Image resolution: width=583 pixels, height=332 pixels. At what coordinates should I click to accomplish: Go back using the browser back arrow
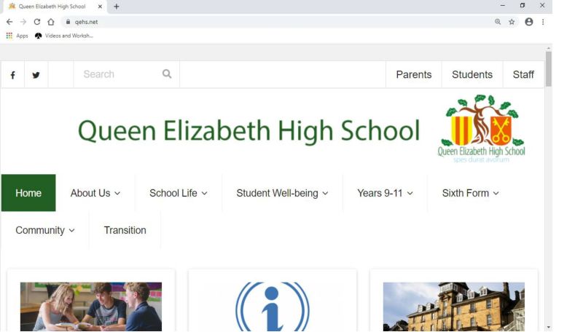(9, 22)
